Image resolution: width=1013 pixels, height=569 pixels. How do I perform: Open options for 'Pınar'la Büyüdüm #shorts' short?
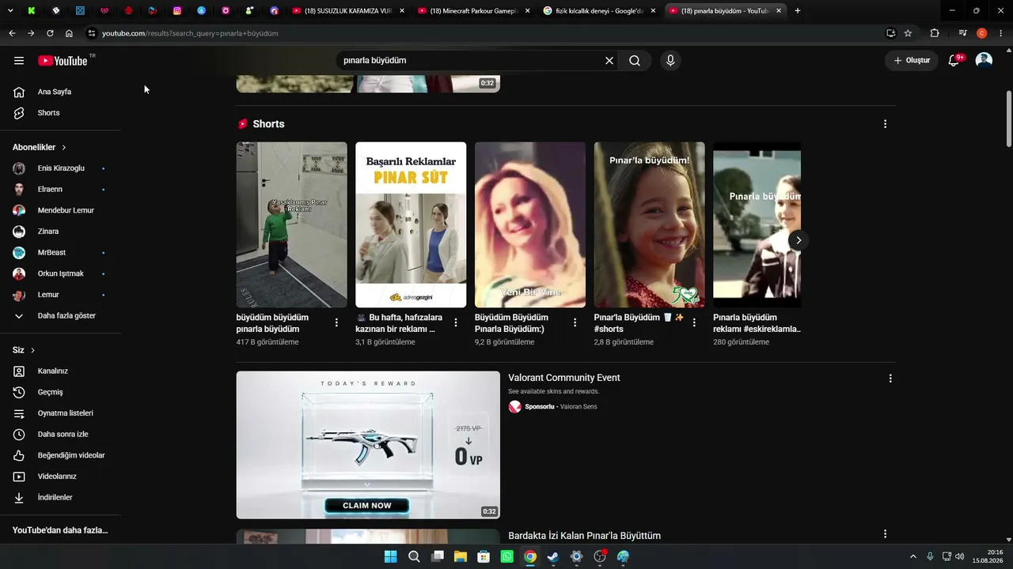click(694, 322)
